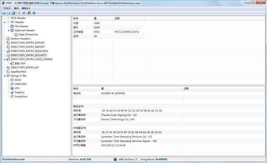267x163 pixels.
Task: Click the timestamp certificate serial number value
Action: [132, 132]
